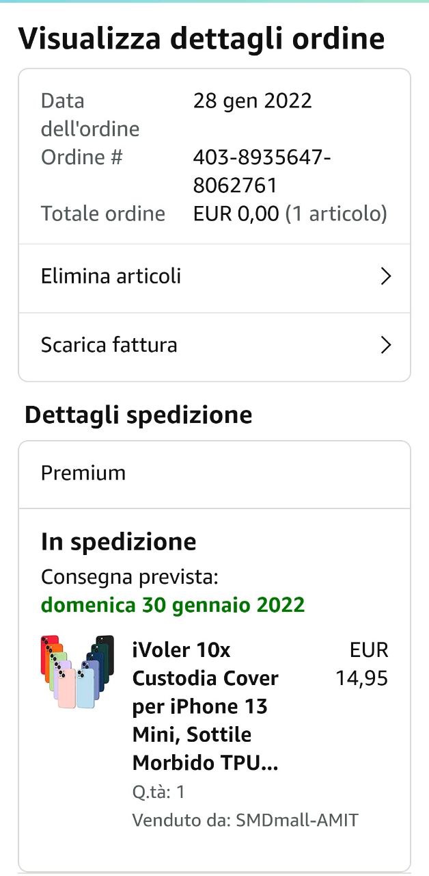Click the EUR 14,95 product price
Screen dimensions: 429x876
point(362,664)
